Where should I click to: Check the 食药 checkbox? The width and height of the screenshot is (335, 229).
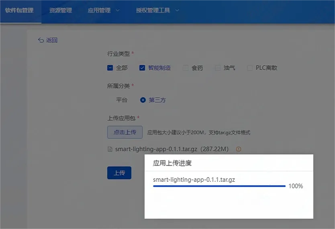(186, 68)
